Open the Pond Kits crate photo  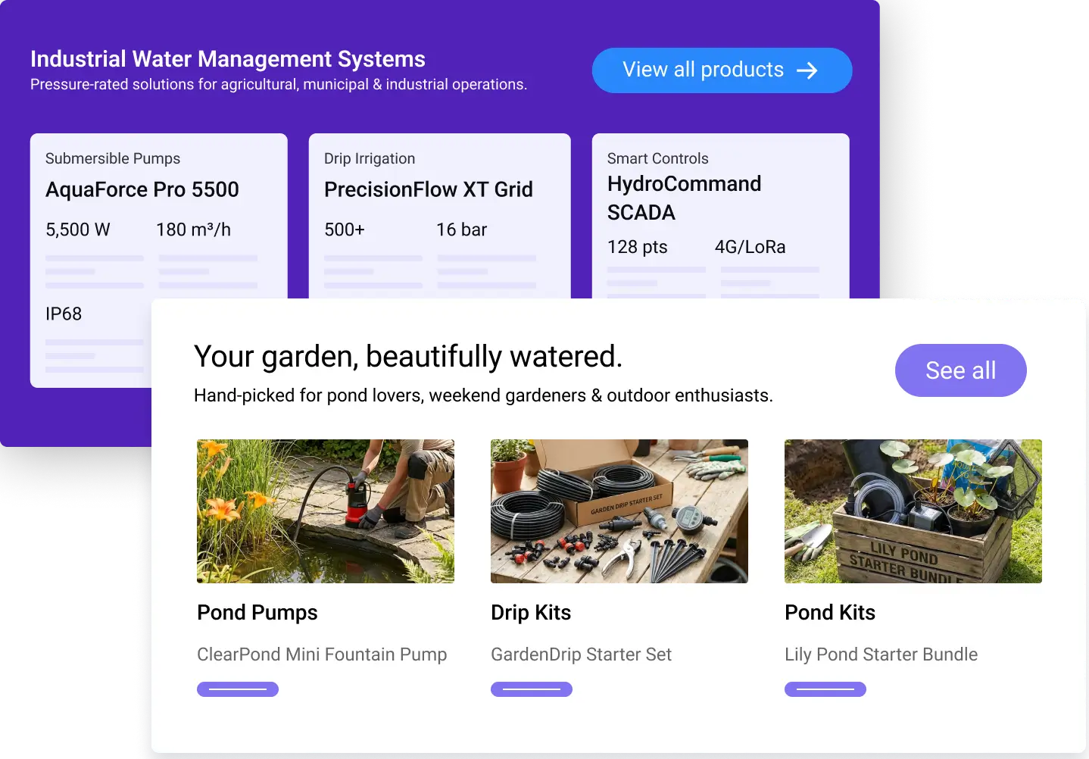[x=913, y=511]
